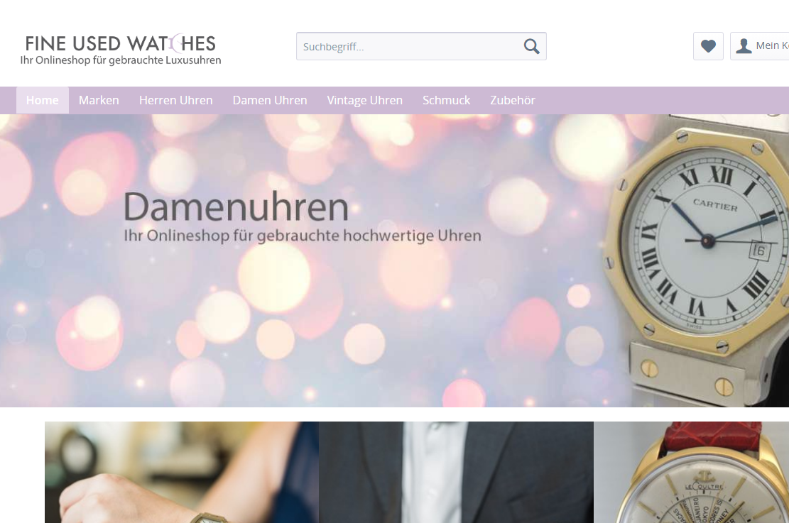Select the Home navigation tab
The width and height of the screenshot is (789, 523).
point(43,100)
